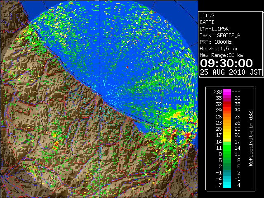Click the 'ilts2' site name text
The width and height of the screenshot is (264, 198).
coord(207,16)
